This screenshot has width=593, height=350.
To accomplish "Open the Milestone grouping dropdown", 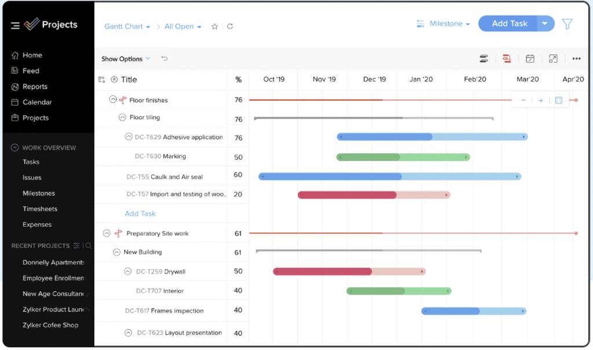I will pyautogui.click(x=444, y=24).
